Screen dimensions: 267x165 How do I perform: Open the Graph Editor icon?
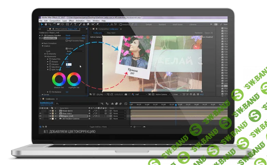[126, 104]
